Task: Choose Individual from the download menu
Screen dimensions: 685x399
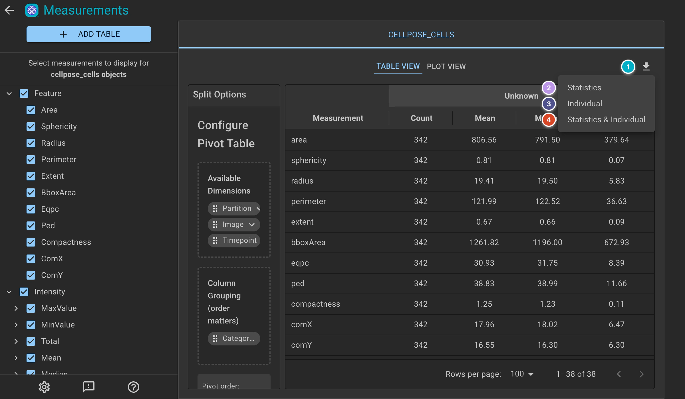Action: 606,104
